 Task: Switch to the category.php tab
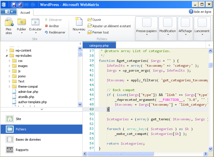point(99,46)
